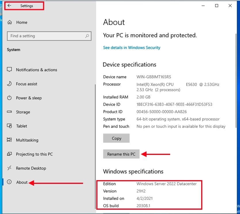This screenshot has height=214, width=240.
Task: Open See details in Windows Security link
Action: [132, 48]
